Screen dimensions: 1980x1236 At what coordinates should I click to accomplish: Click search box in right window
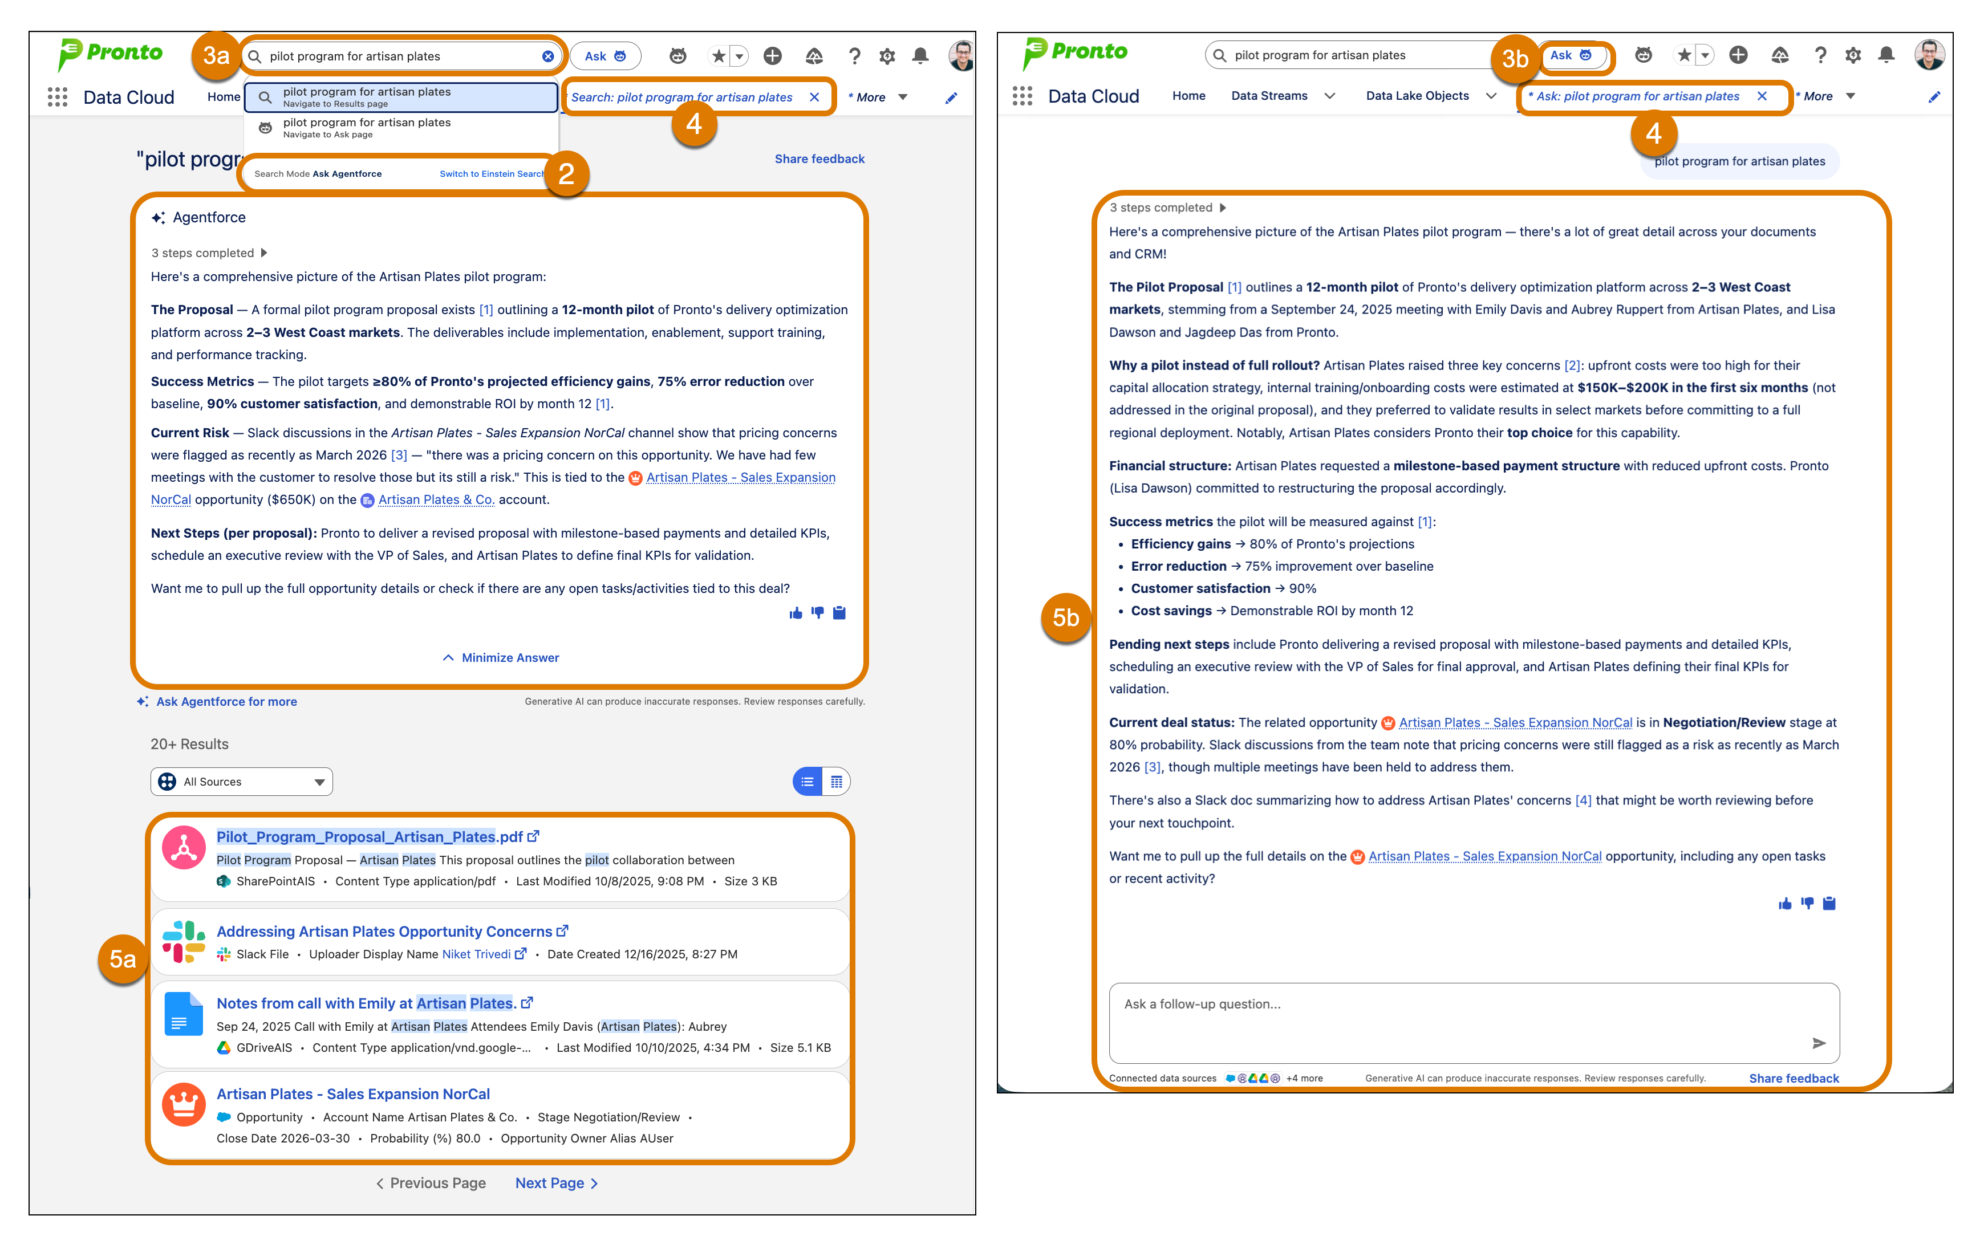1357,55
